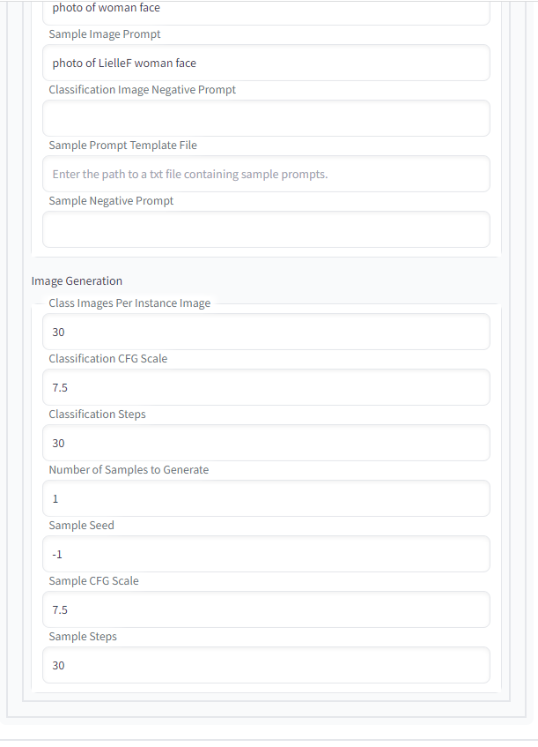
Task: Click the Sample Seed label text
Action: click(81, 525)
